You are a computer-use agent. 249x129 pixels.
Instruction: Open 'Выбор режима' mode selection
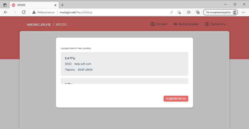[x=186, y=24]
